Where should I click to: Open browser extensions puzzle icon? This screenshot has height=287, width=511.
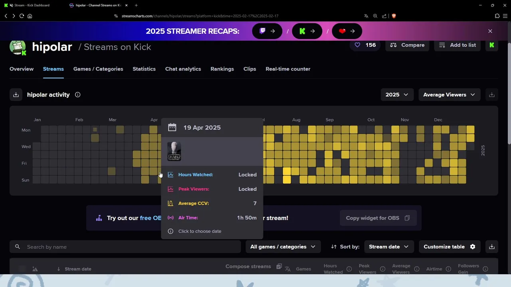(497, 16)
